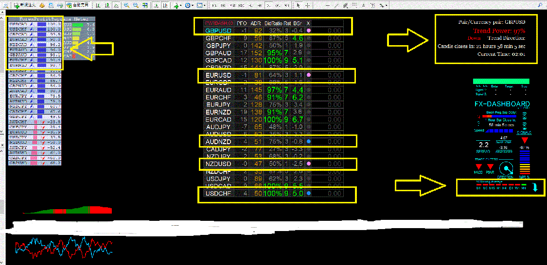Click the ADR column header
The height and width of the screenshot is (265, 547).
coord(255,23)
